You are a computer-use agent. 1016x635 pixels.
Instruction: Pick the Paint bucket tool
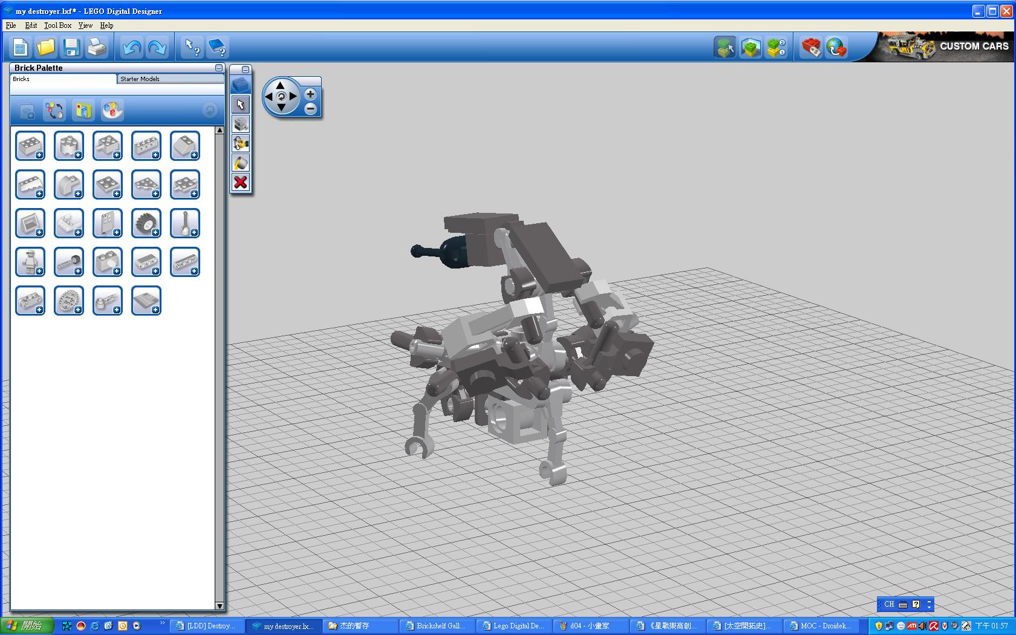241,163
